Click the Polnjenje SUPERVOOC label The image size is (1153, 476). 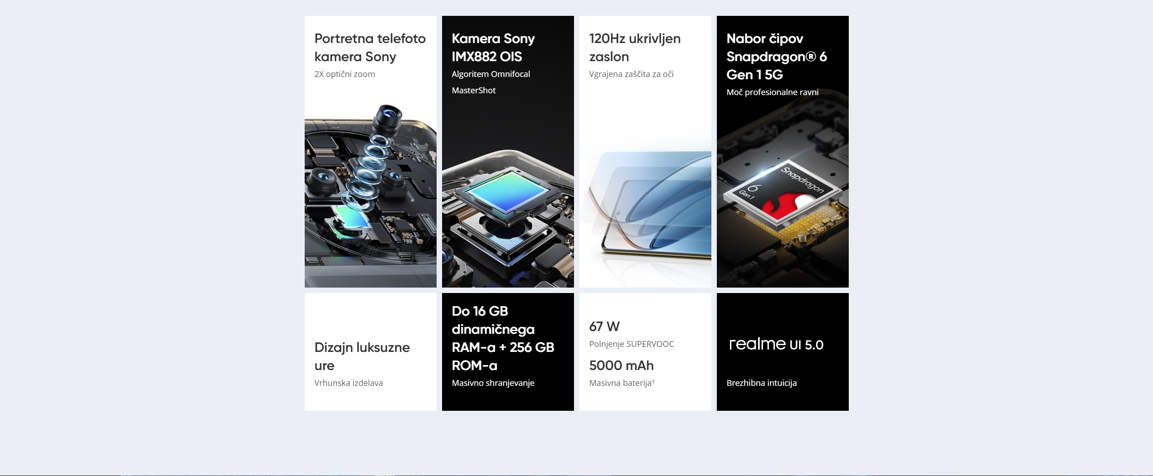click(x=631, y=344)
